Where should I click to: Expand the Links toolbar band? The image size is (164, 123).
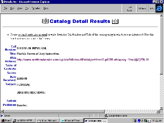tap(152, 9)
